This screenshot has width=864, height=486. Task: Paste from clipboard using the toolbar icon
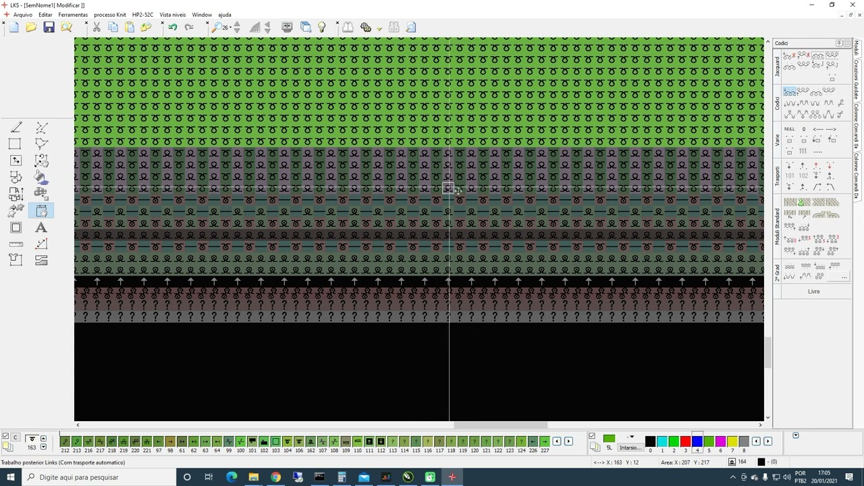pos(130,27)
